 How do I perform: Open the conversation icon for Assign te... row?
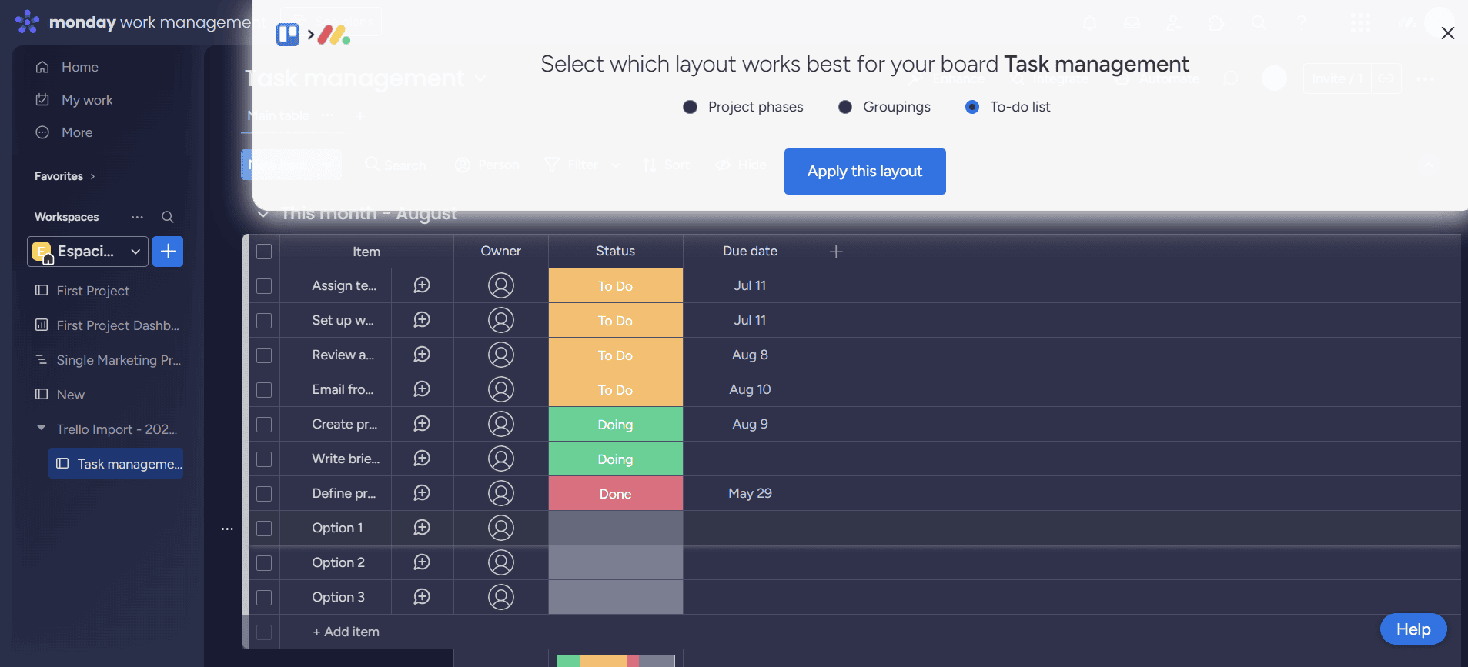422,285
